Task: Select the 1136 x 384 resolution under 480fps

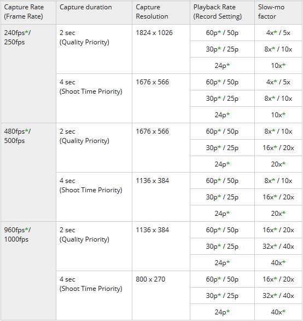Action: click(x=161, y=197)
